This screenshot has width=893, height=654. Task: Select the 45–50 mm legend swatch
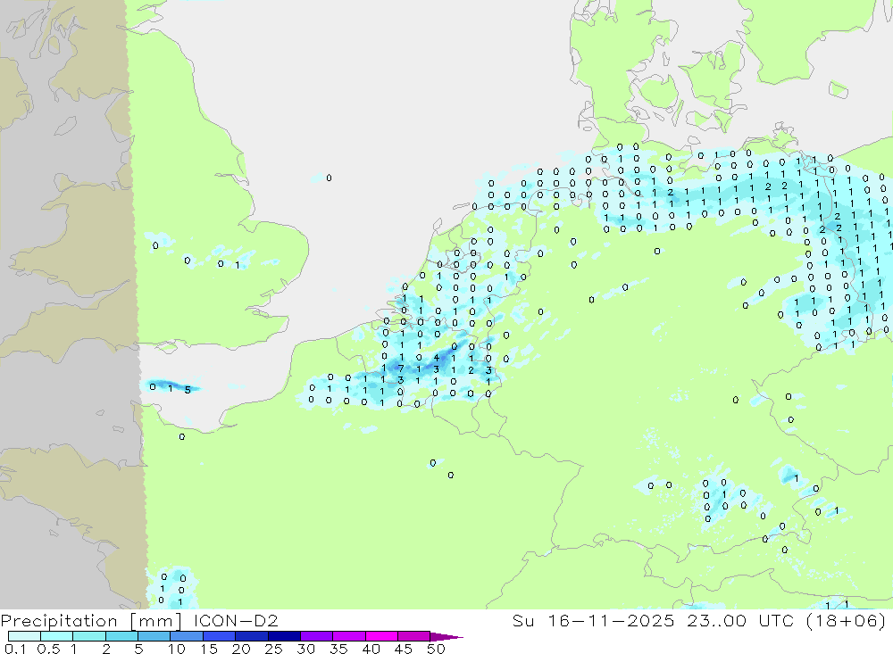pos(414,636)
